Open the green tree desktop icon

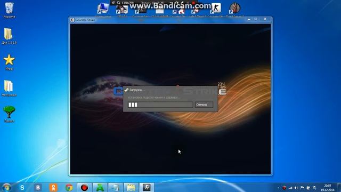click(9, 114)
